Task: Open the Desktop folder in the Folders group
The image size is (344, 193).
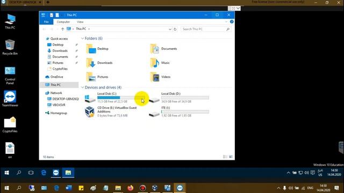Action: tap(98, 49)
